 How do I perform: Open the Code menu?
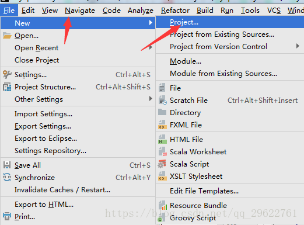point(111,11)
